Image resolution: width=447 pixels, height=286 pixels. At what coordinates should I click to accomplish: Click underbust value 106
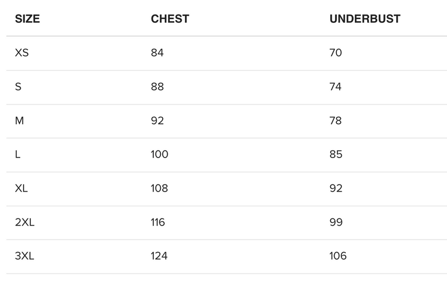coord(338,256)
